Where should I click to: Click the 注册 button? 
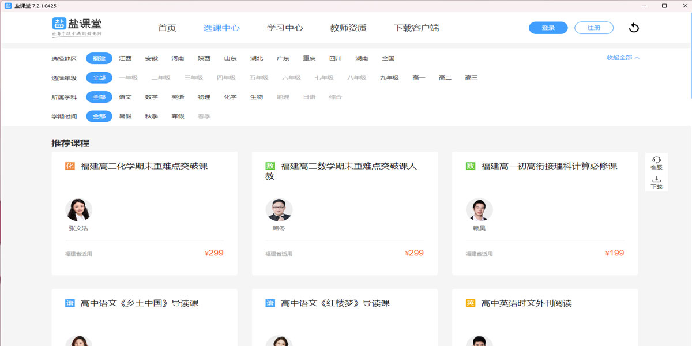[x=594, y=28]
